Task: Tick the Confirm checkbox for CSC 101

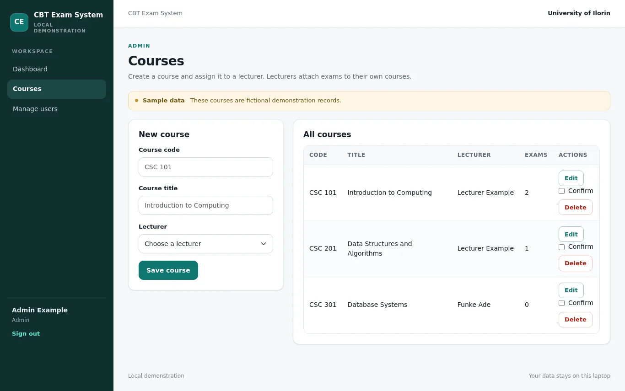Action: (561, 191)
